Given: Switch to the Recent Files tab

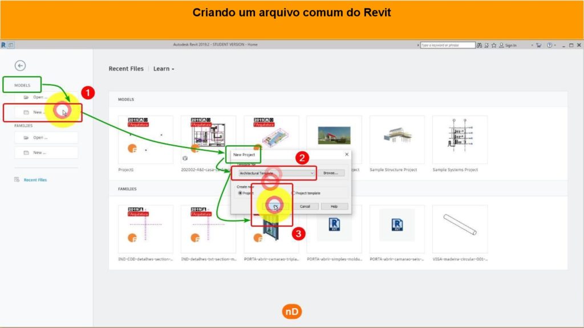Looking at the screenshot, I should (x=126, y=69).
